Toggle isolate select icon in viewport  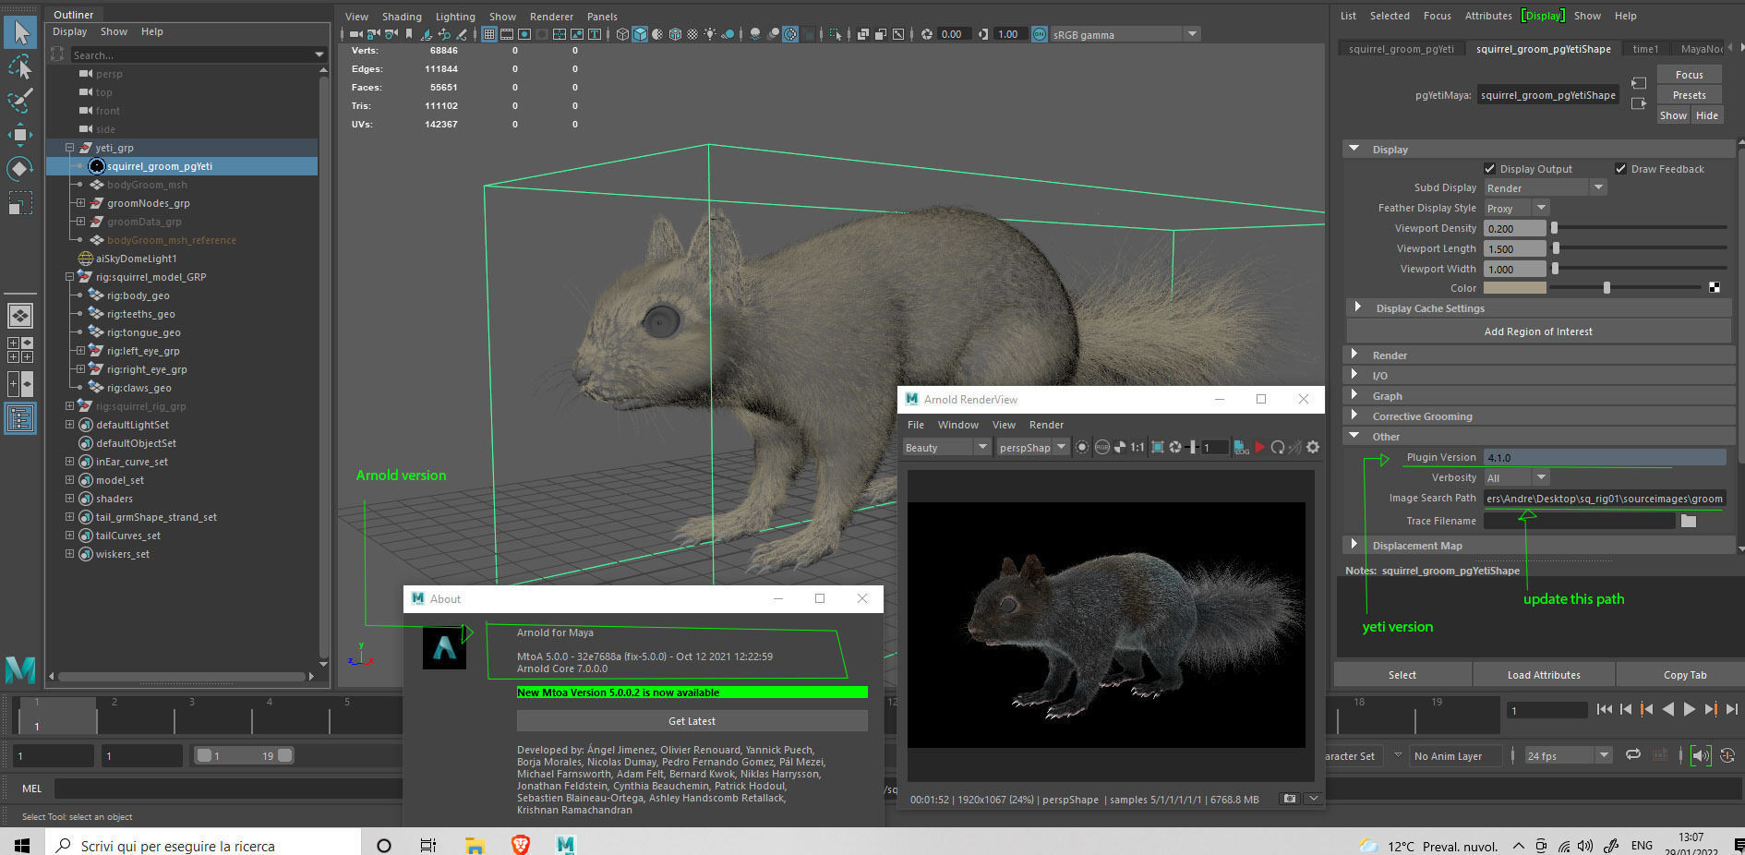click(834, 34)
